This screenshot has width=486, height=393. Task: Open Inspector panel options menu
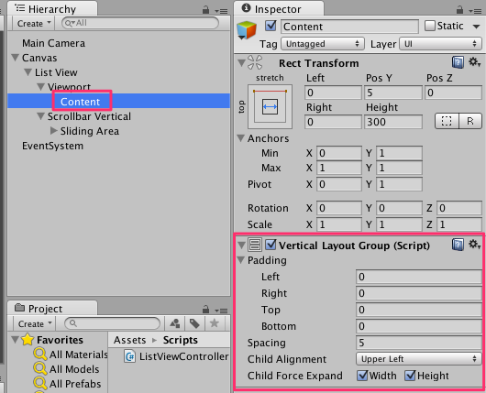click(x=475, y=11)
